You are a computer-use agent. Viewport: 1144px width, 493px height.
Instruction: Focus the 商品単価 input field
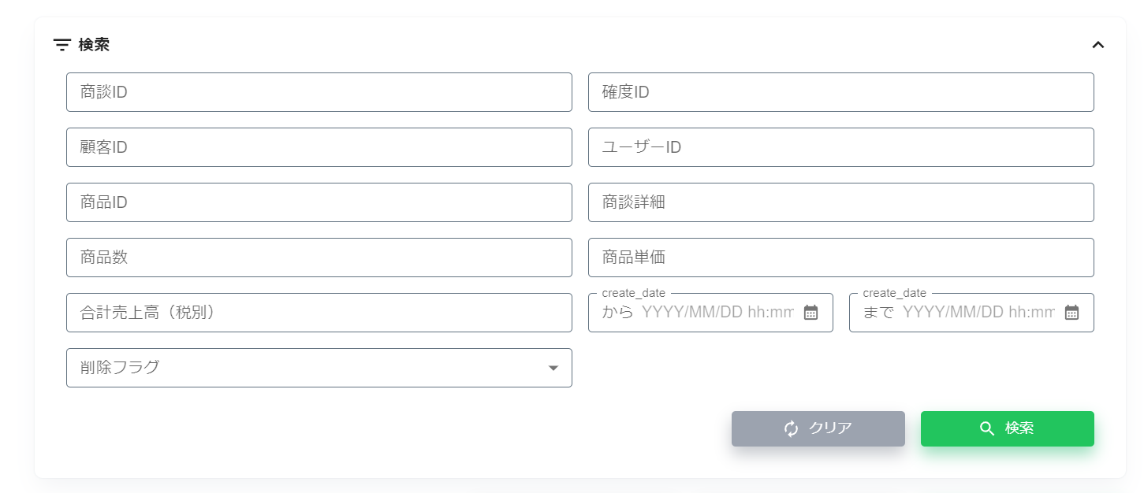tap(841, 258)
